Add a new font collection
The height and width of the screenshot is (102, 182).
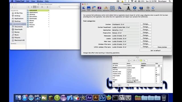click(x=114, y=85)
